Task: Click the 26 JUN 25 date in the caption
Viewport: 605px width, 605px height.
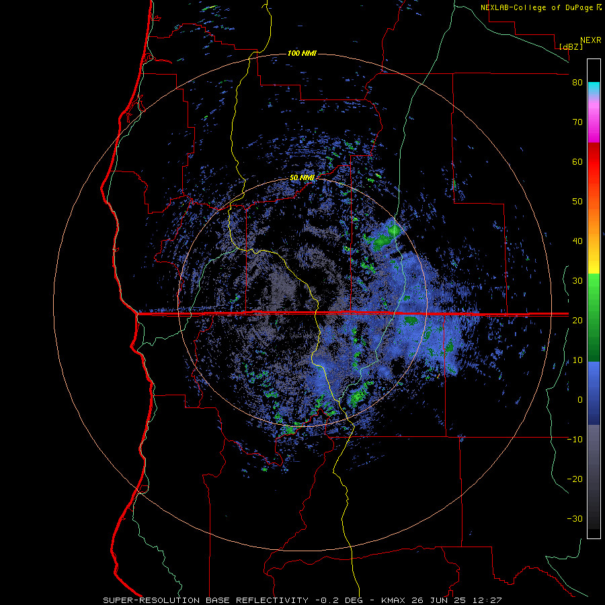Action: pos(439,600)
